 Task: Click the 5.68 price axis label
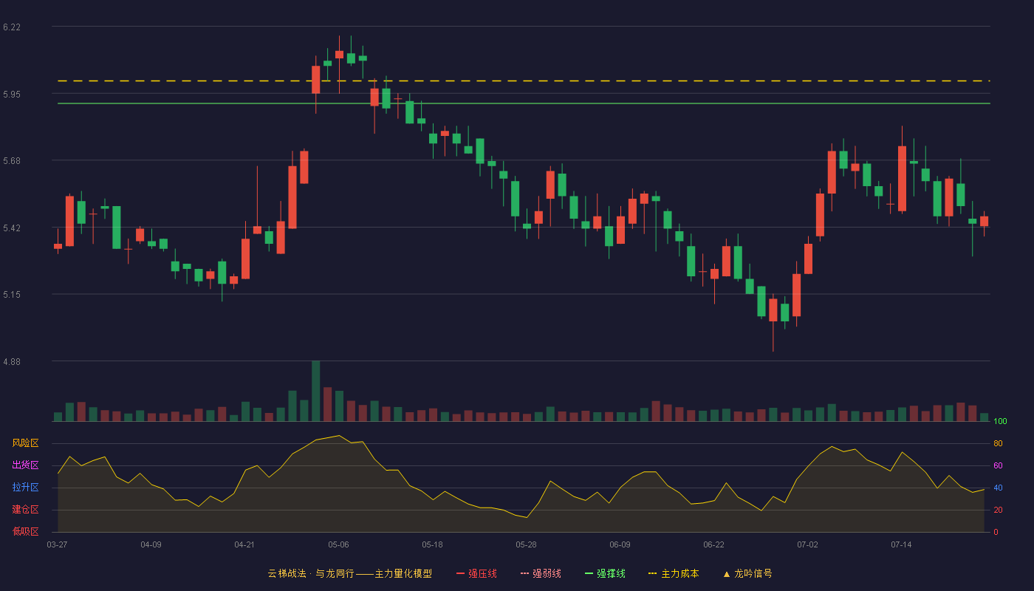[12, 161]
